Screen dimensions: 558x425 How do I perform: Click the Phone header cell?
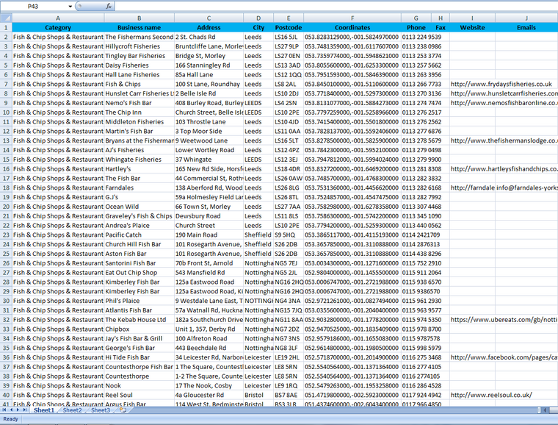coord(416,27)
